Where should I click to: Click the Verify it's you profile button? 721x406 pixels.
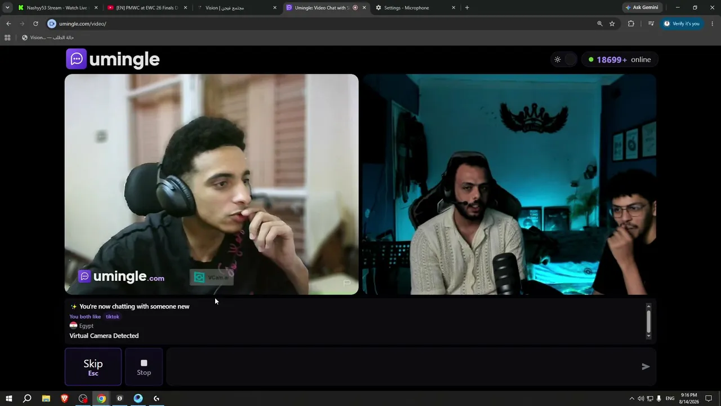(682, 24)
